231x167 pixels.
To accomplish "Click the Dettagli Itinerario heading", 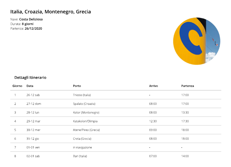I will (30, 78).
